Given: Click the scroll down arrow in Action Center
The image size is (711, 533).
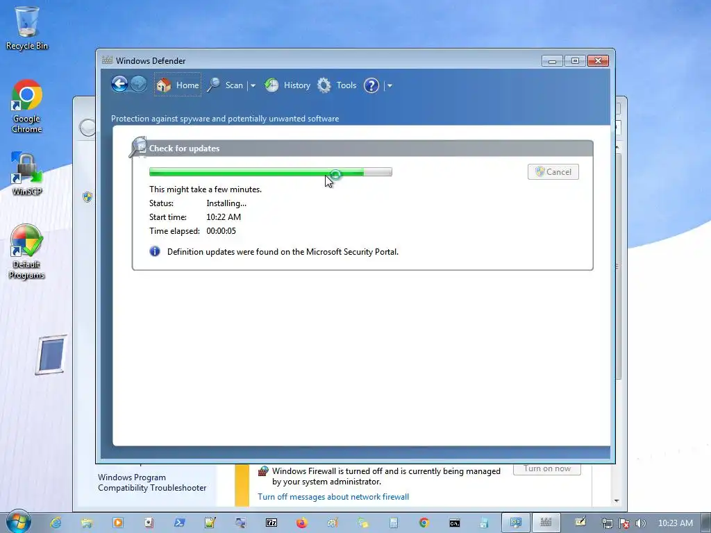Looking at the screenshot, I should click(x=617, y=501).
